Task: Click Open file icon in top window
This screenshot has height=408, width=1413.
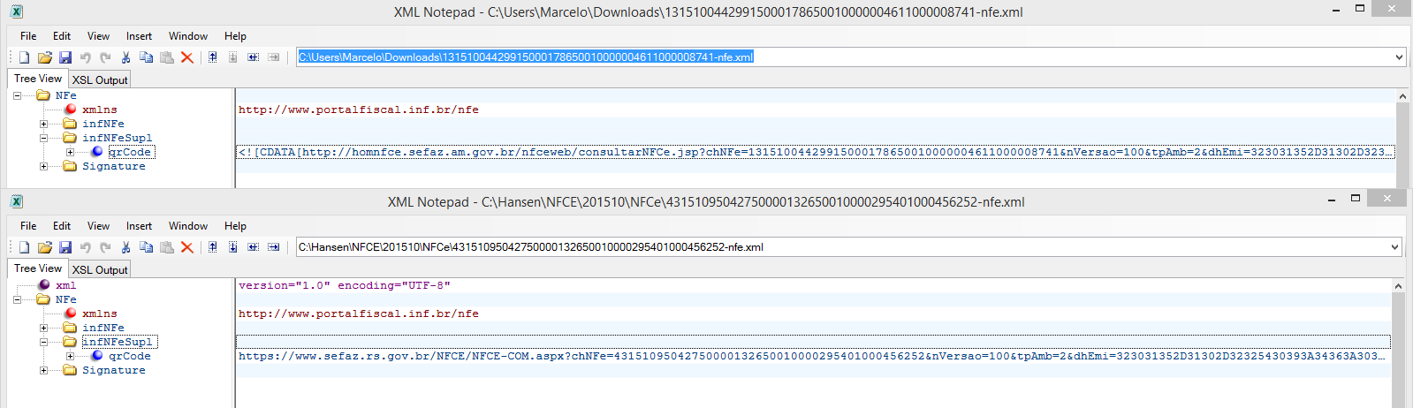Action: coord(45,57)
